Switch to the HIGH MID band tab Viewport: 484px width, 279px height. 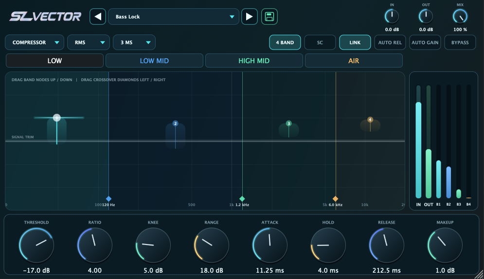[254, 61]
